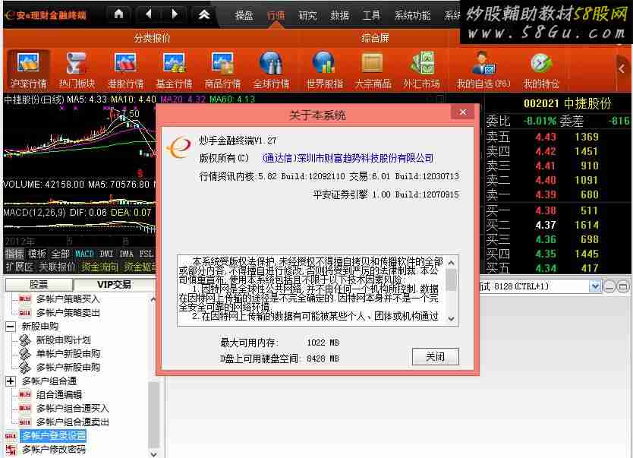Close the 关于本系统 dialog with the X
633x458 pixels.
coord(463,112)
